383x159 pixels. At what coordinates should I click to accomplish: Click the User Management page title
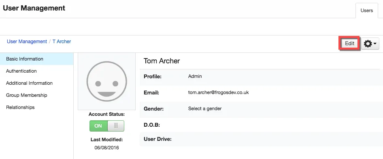[34, 8]
